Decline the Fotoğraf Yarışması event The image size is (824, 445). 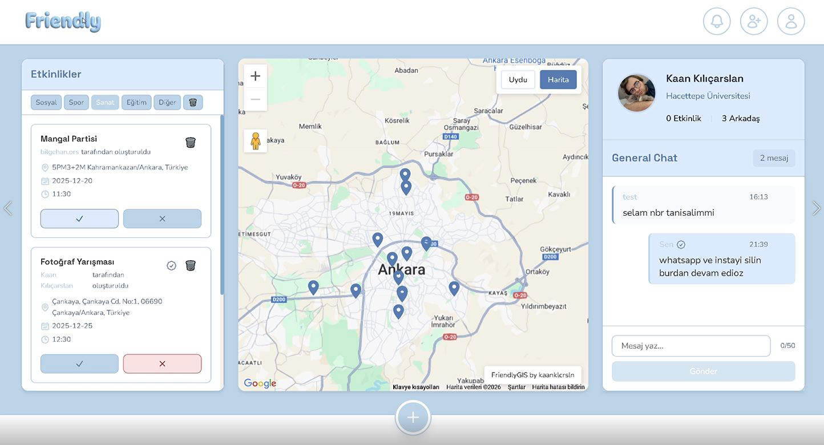click(x=162, y=363)
